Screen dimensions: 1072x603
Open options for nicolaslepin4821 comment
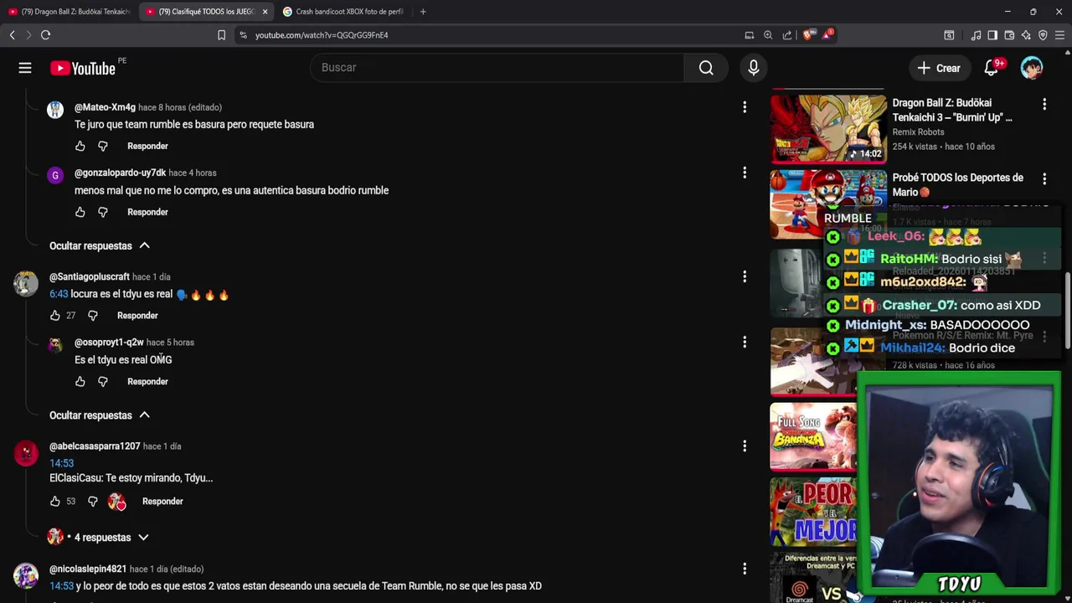pos(745,569)
